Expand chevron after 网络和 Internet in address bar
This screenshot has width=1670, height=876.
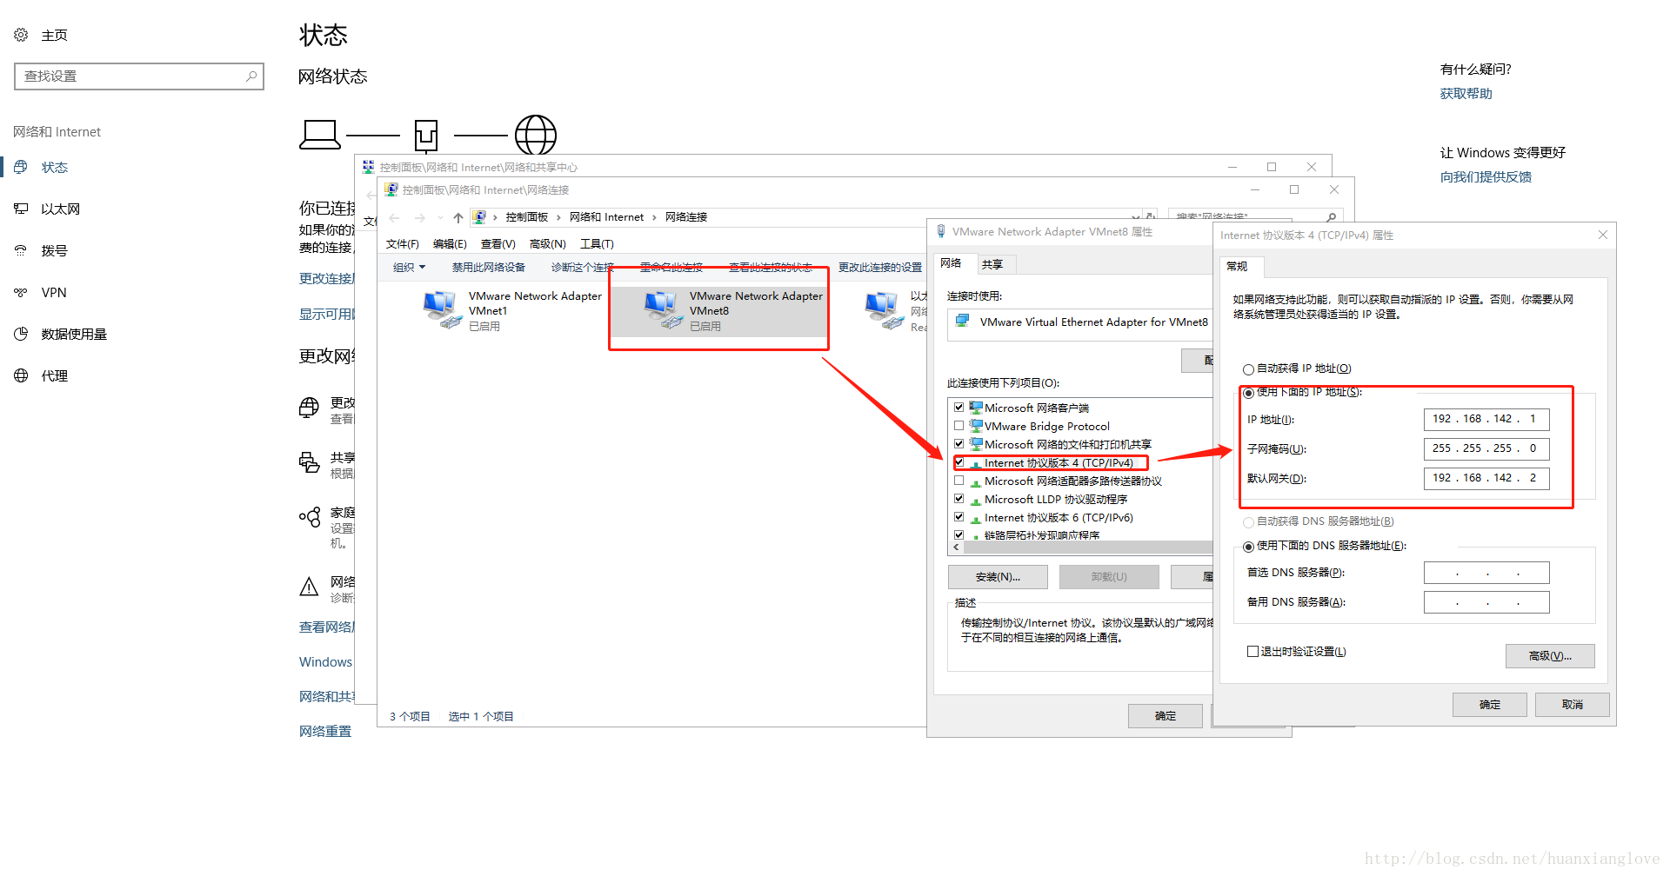[654, 217]
